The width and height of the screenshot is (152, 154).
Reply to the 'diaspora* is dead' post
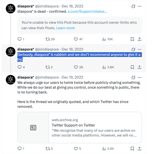21,39
